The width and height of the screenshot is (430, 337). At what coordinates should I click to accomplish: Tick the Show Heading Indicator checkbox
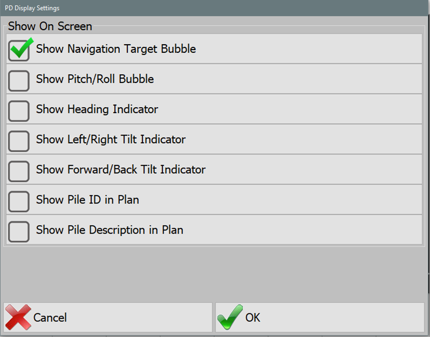[19, 110]
